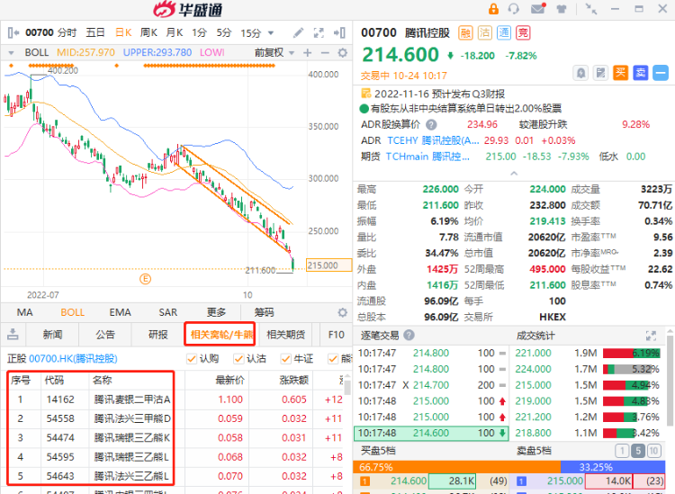This screenshot has height=494, width=675.
Task: Open the 00700.HK(腾讯控股) underlying stock link
Action: click(73, 358)
